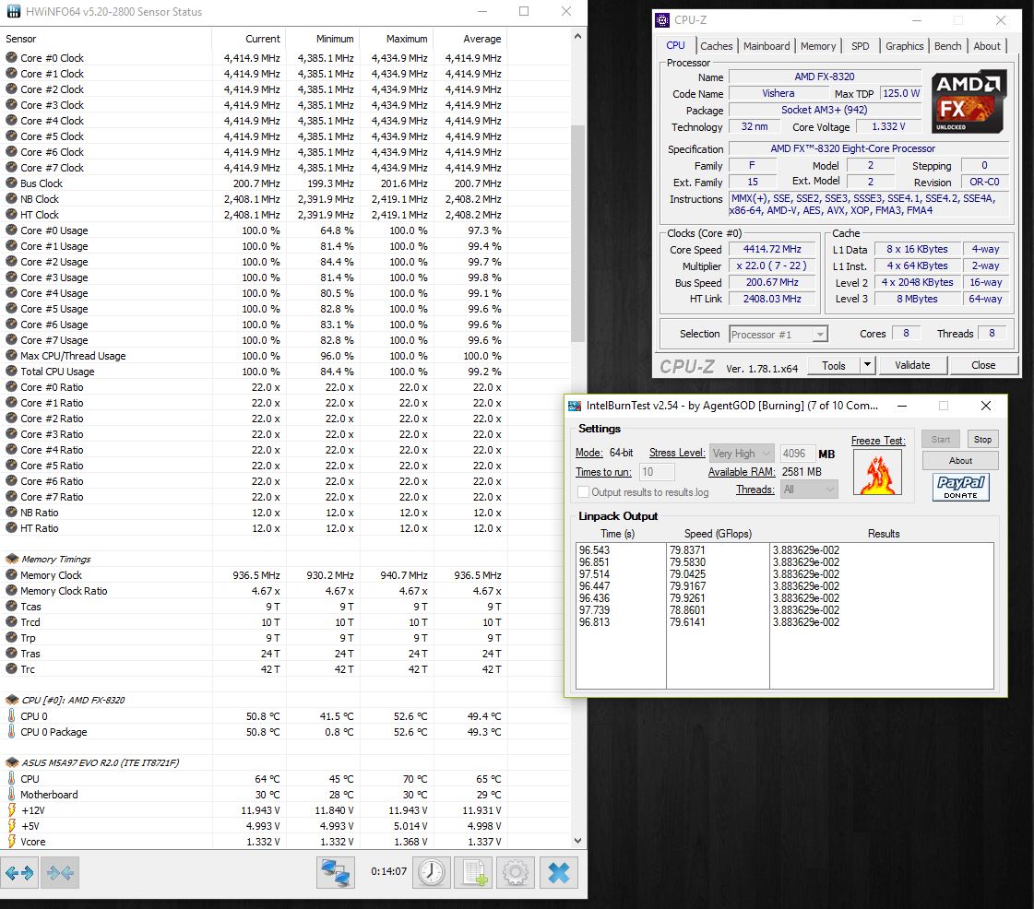Open HWiNFO network remote monitoring icon
1034x909 pixels.
tap(336, 873)
